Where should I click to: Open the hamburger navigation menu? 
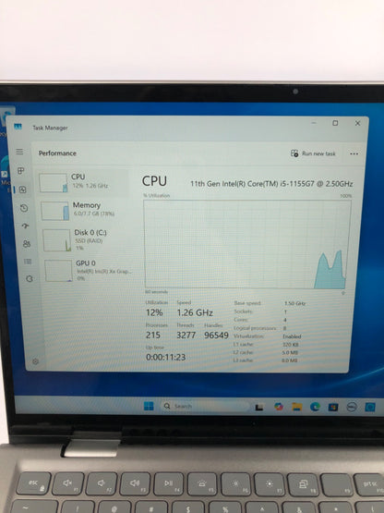(x=19, y=152)
